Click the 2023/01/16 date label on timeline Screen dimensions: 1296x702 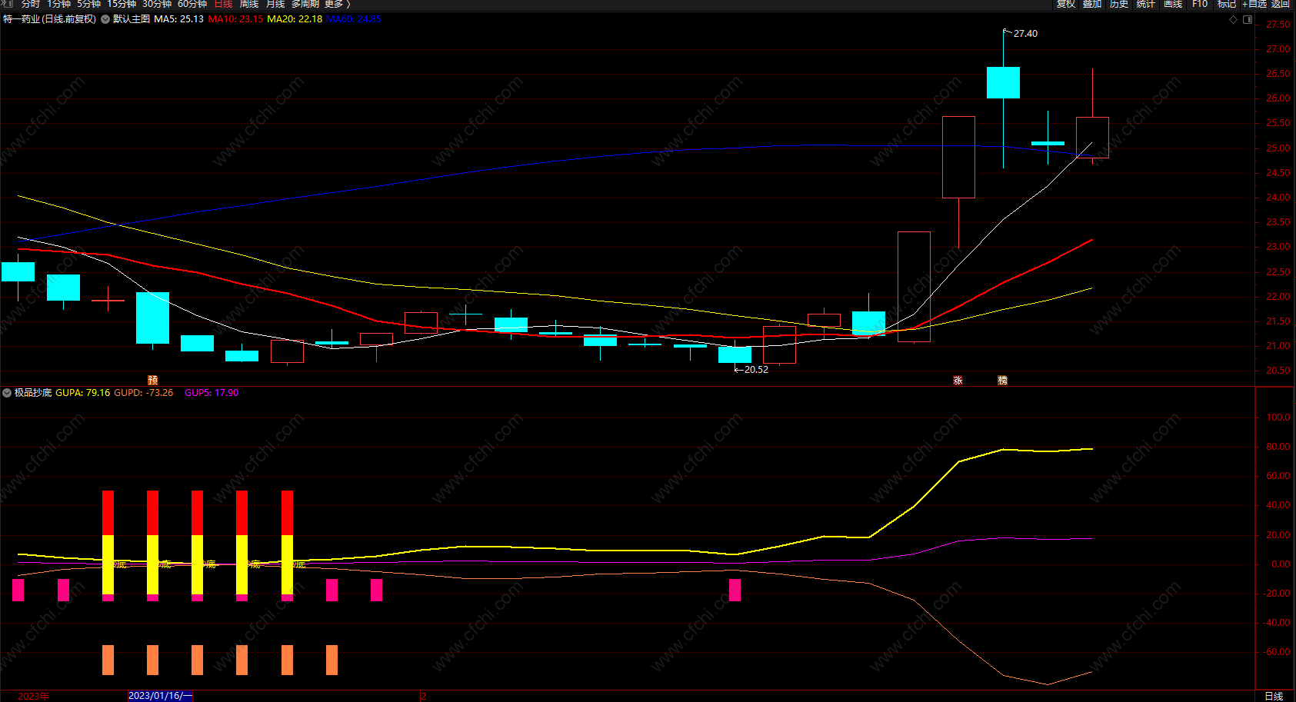point(160,696)
